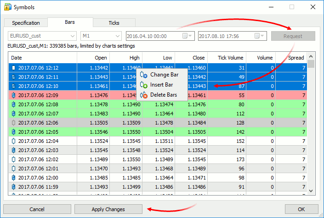
Task: Click Open value 1.13493 in 11:59 row
Action: (x=99, y=187)
